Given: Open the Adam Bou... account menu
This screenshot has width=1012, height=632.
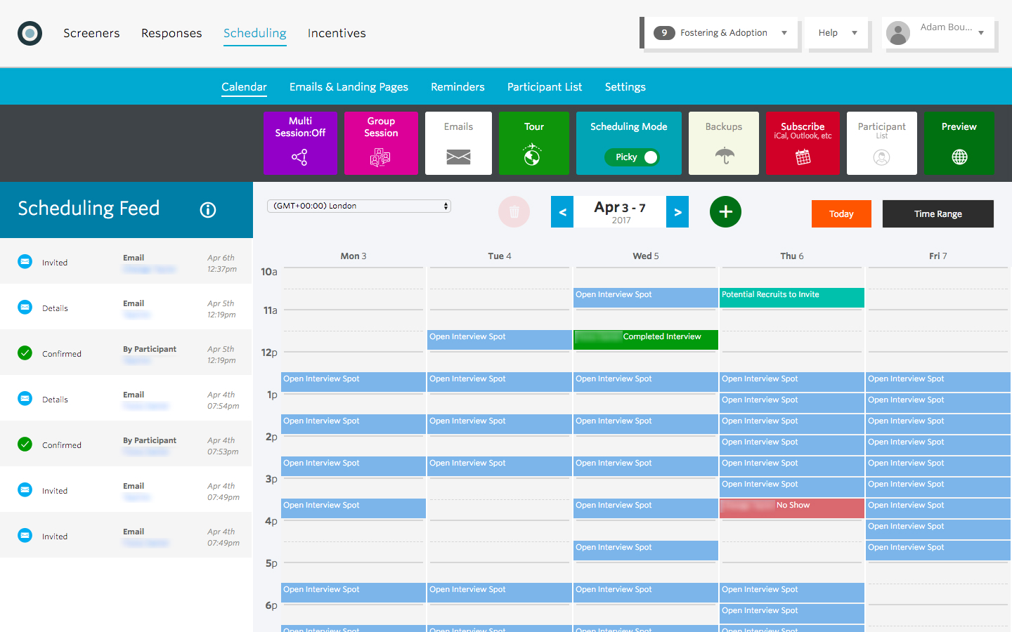Looking at the screenshot, I should point(938,32).
